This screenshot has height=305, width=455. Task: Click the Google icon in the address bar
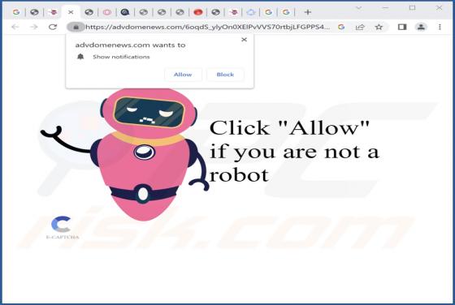(341, 27)
